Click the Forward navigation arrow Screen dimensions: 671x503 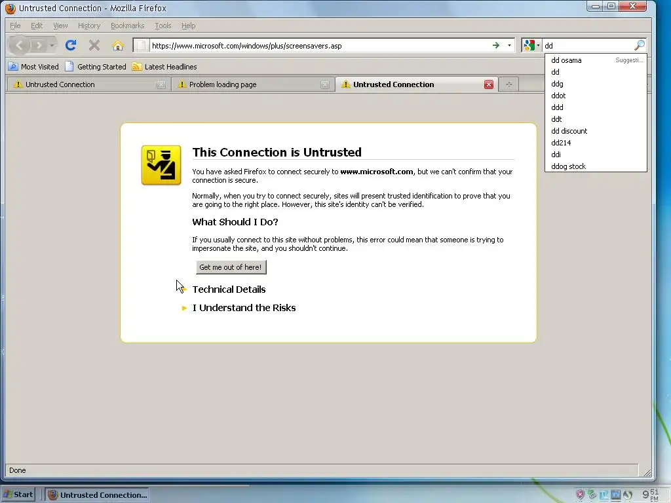[39, 45]
